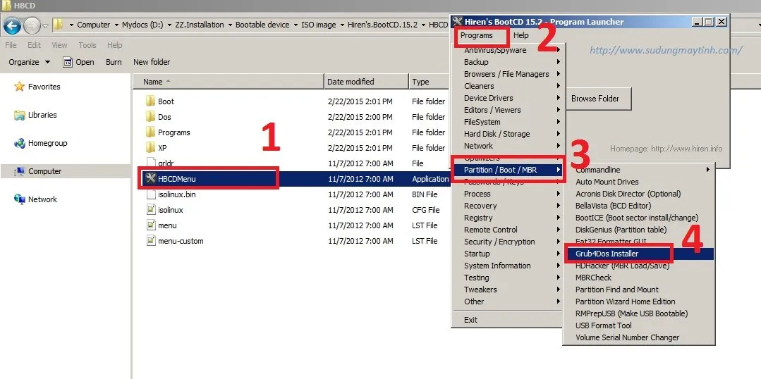The width and height of the screenshot is (761, 379).
Task: Select the HBCDMenu application icon
Action: click(x=150, y=179)
